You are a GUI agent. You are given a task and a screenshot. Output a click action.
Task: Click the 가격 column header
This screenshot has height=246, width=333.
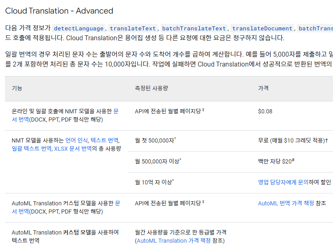pyautogui.click(x=263, y=88)
